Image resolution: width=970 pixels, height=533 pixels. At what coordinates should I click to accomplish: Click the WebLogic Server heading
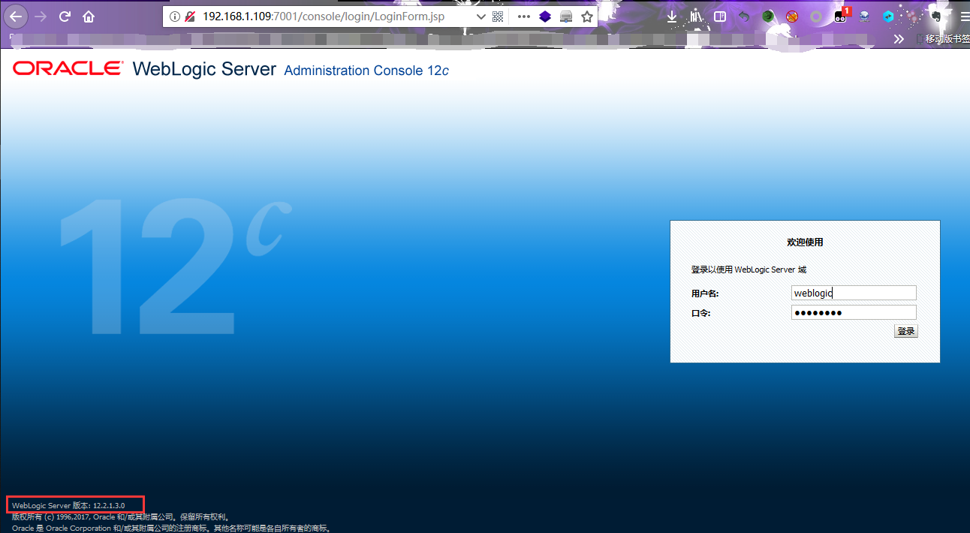pyautogui.click(x=204, y=68)
